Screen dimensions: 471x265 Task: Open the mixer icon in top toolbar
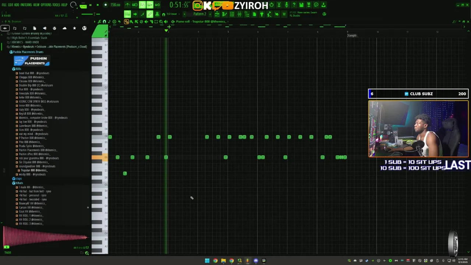point(240,14)
